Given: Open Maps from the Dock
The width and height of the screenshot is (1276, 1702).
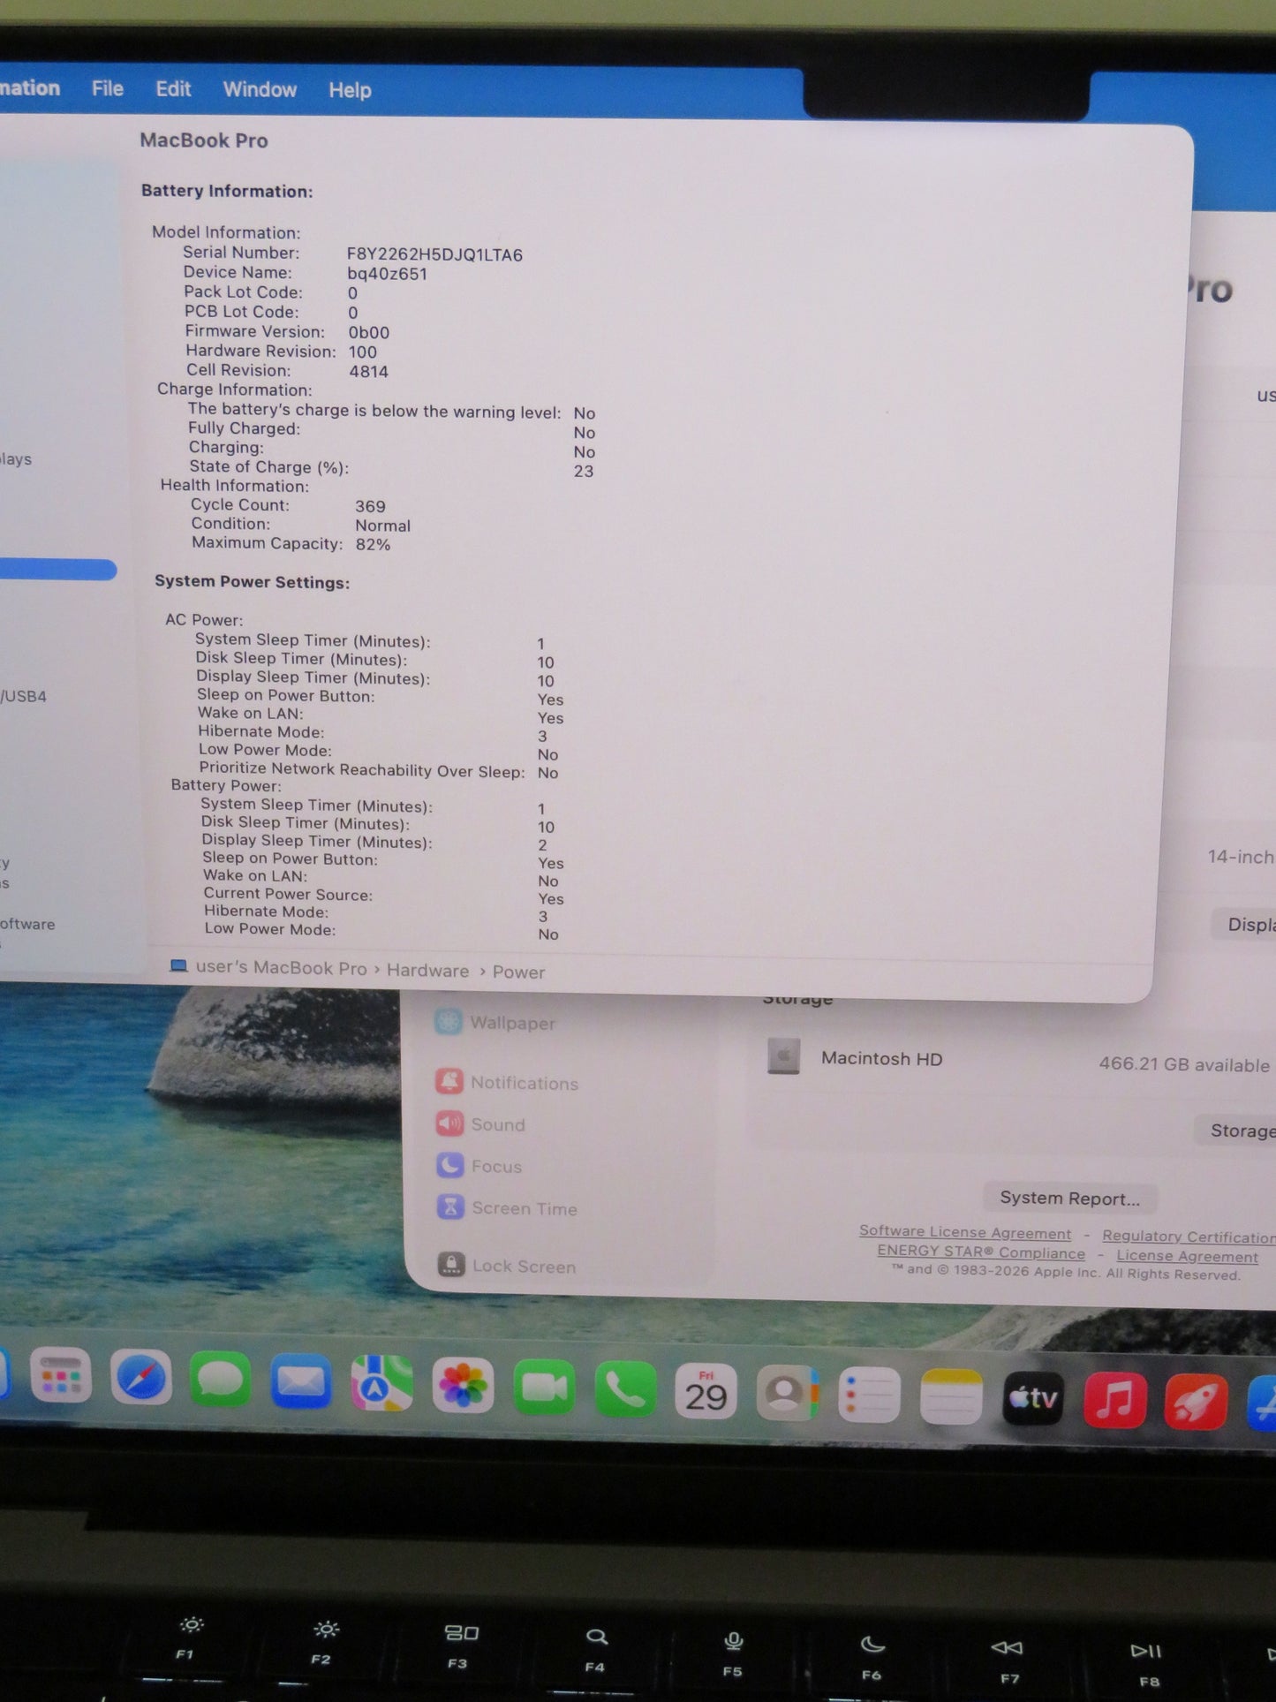Looking at the screenshot, I should point(381,1383).
